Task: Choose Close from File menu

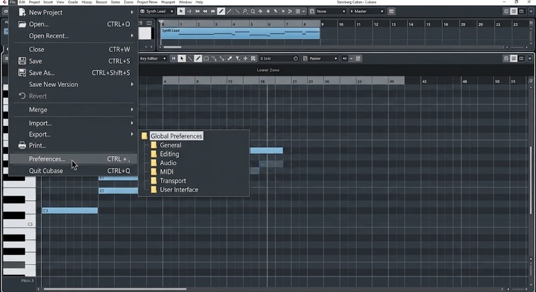Action: [74, 49]
